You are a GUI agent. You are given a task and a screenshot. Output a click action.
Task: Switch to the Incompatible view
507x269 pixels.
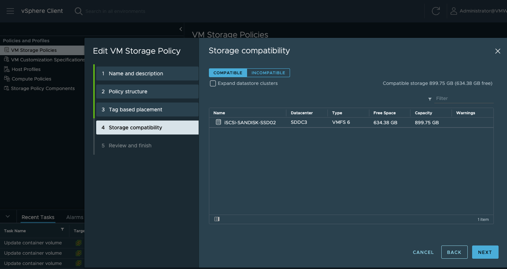268,73
